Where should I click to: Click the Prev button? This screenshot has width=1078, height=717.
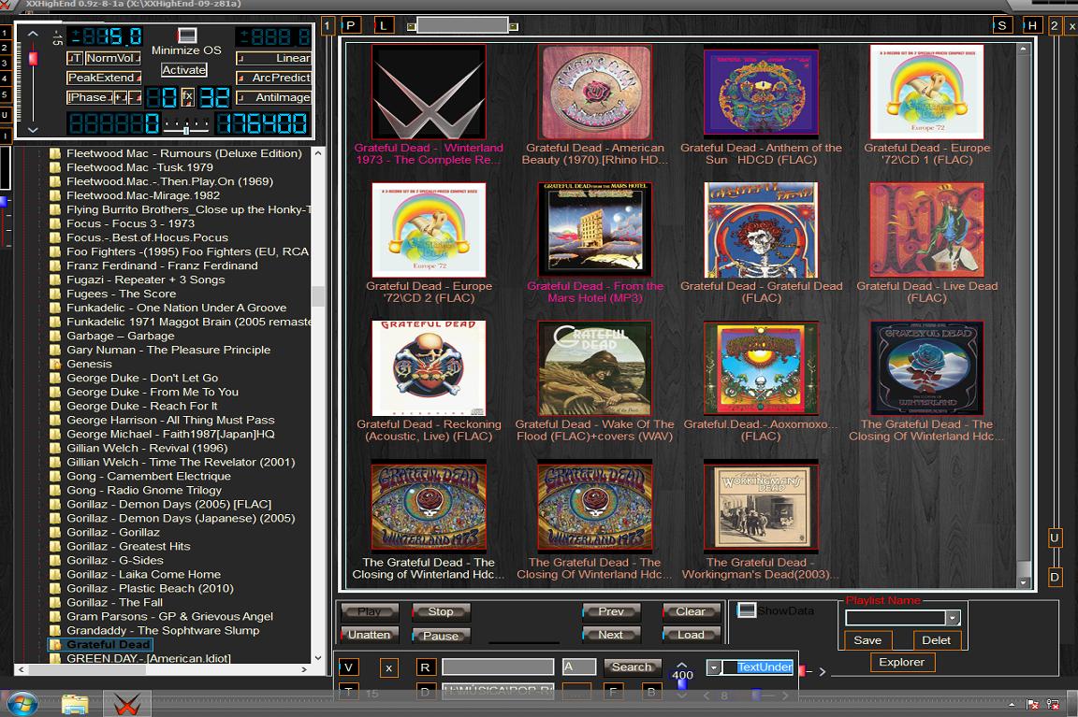[x=610, y=611]
